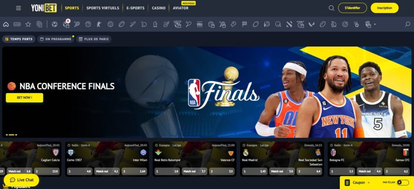Click the YONIBET logo

coord(44,8)
